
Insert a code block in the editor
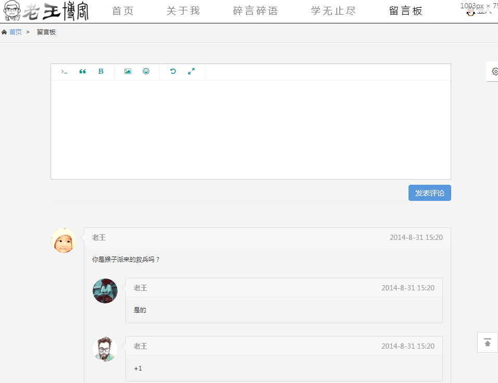(x=64, y=72)
